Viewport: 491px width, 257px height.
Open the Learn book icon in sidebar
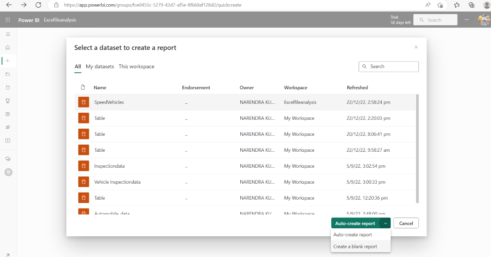(8, 140)
